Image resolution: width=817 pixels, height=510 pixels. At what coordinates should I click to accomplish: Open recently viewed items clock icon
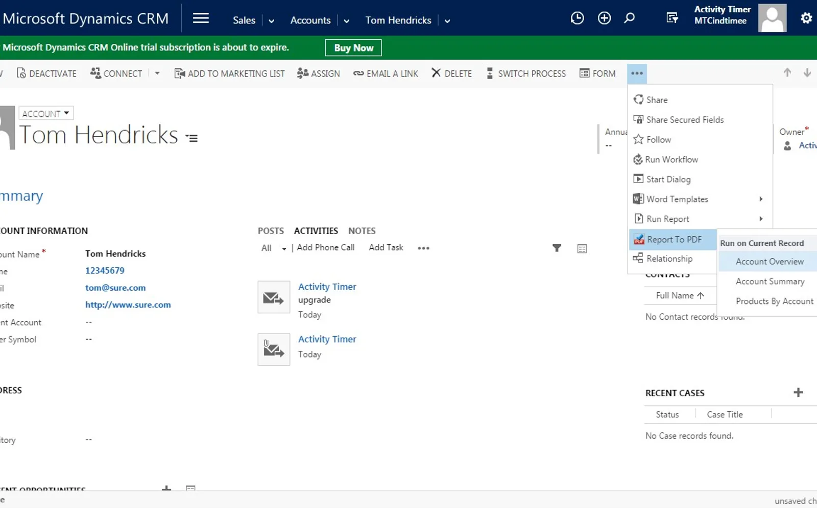(577, 18)
